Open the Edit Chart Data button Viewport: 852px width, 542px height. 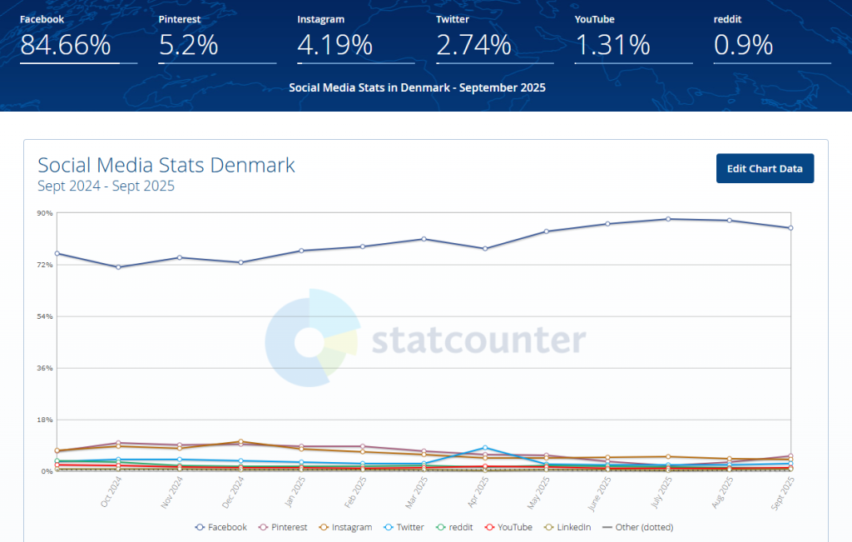pyautogui.click(x=765, y=168)
